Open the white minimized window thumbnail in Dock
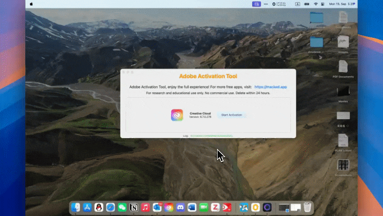The image size is (383, 216). click(x=295, y=208)
